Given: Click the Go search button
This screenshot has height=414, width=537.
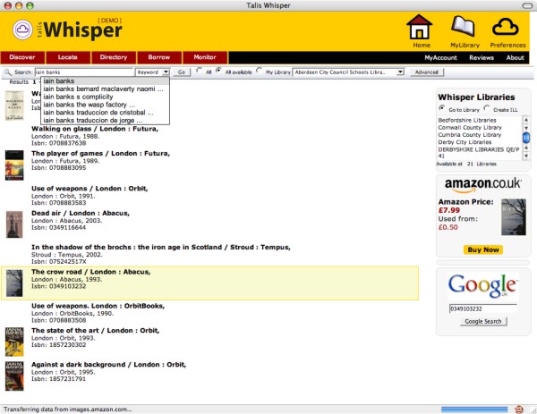Looking at the screenshot, I should point(182,72).
